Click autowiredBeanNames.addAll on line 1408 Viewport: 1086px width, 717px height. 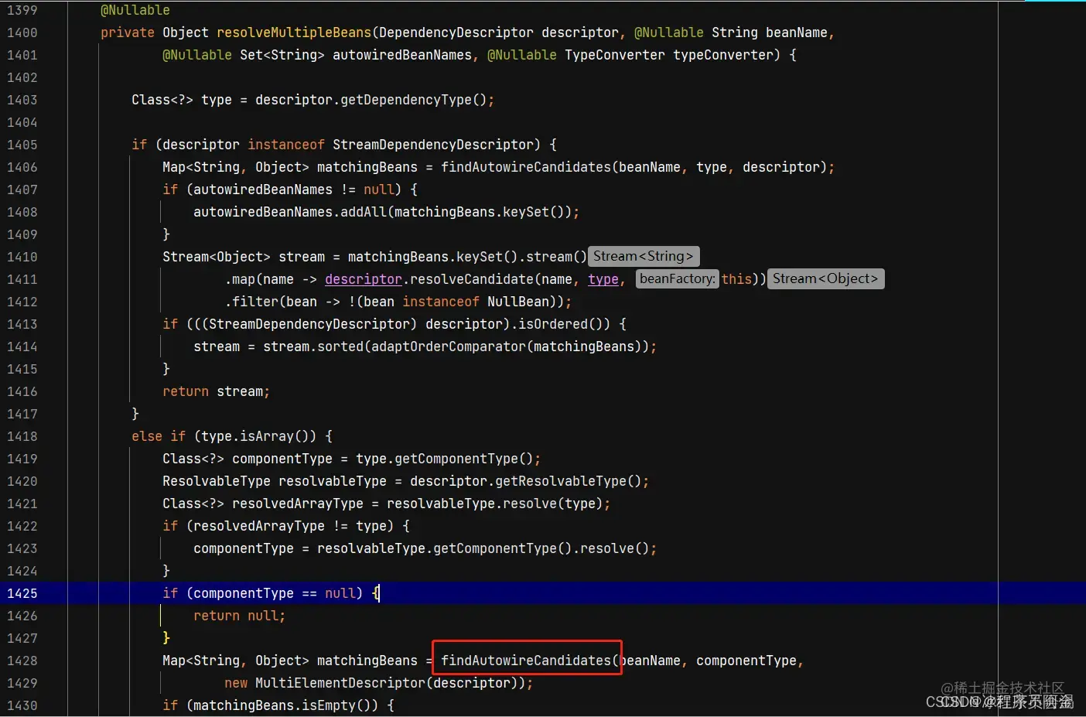pyautogui.click(x=290, y=212)
